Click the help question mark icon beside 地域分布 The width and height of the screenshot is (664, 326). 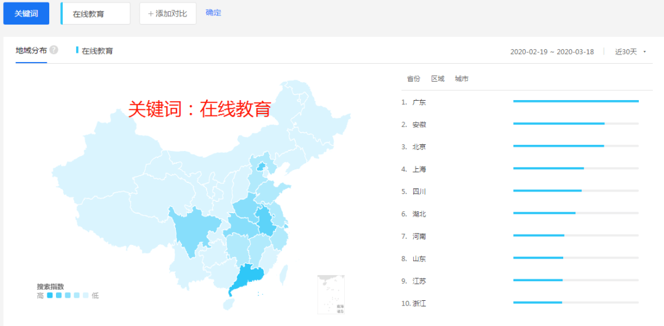(x=54, y=50)
